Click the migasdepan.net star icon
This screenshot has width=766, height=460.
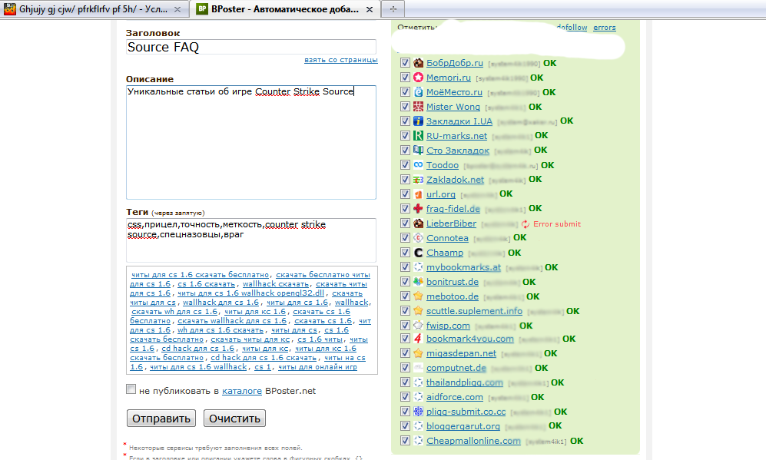pyautogui.click(x=418, y=353)
